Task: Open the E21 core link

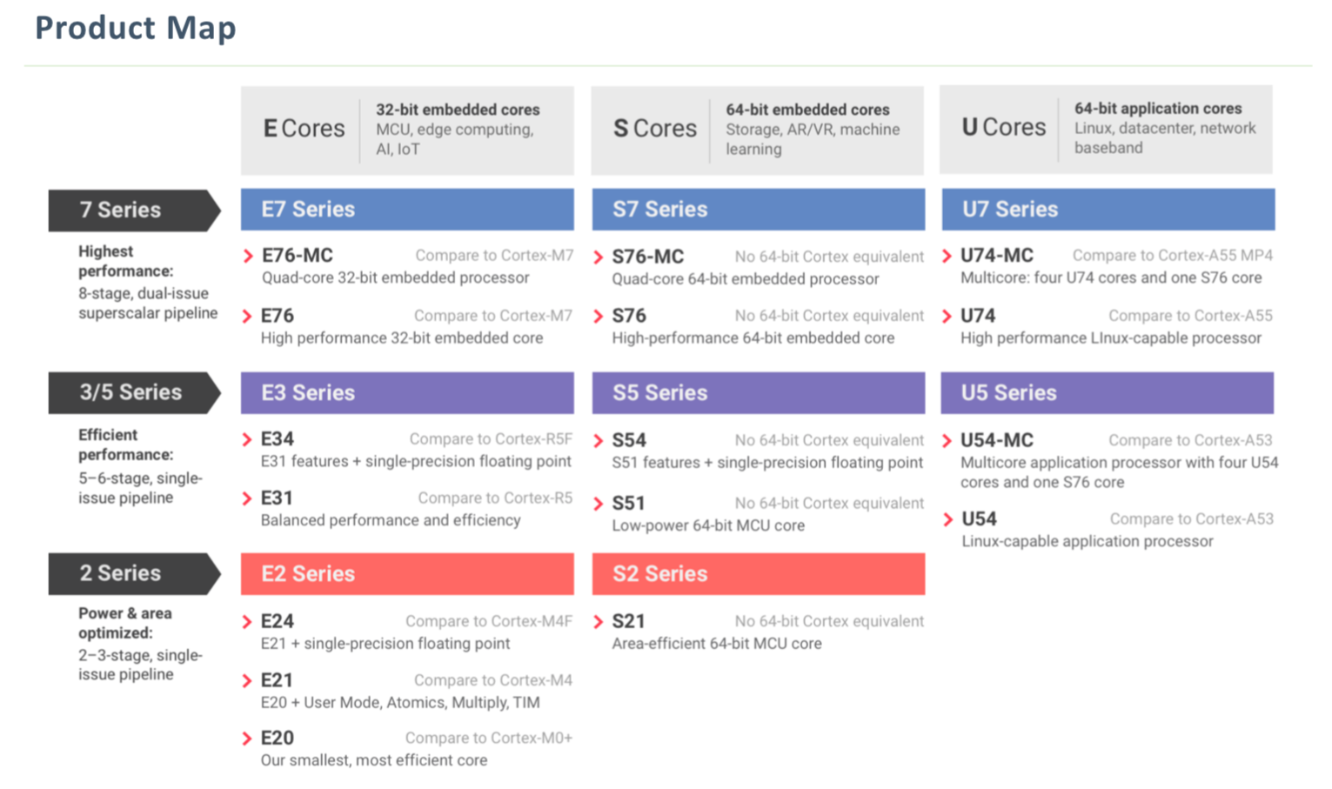Action: click(277, 680)
